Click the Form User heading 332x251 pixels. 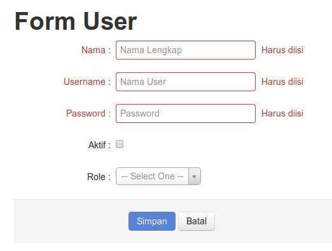tap(76, 21)
